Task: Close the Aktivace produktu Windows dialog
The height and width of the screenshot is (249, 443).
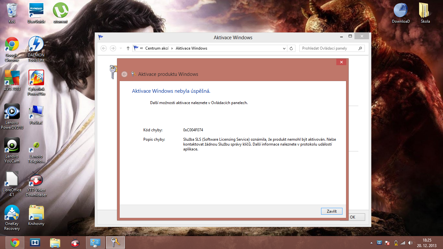Action: click(341, 62)
